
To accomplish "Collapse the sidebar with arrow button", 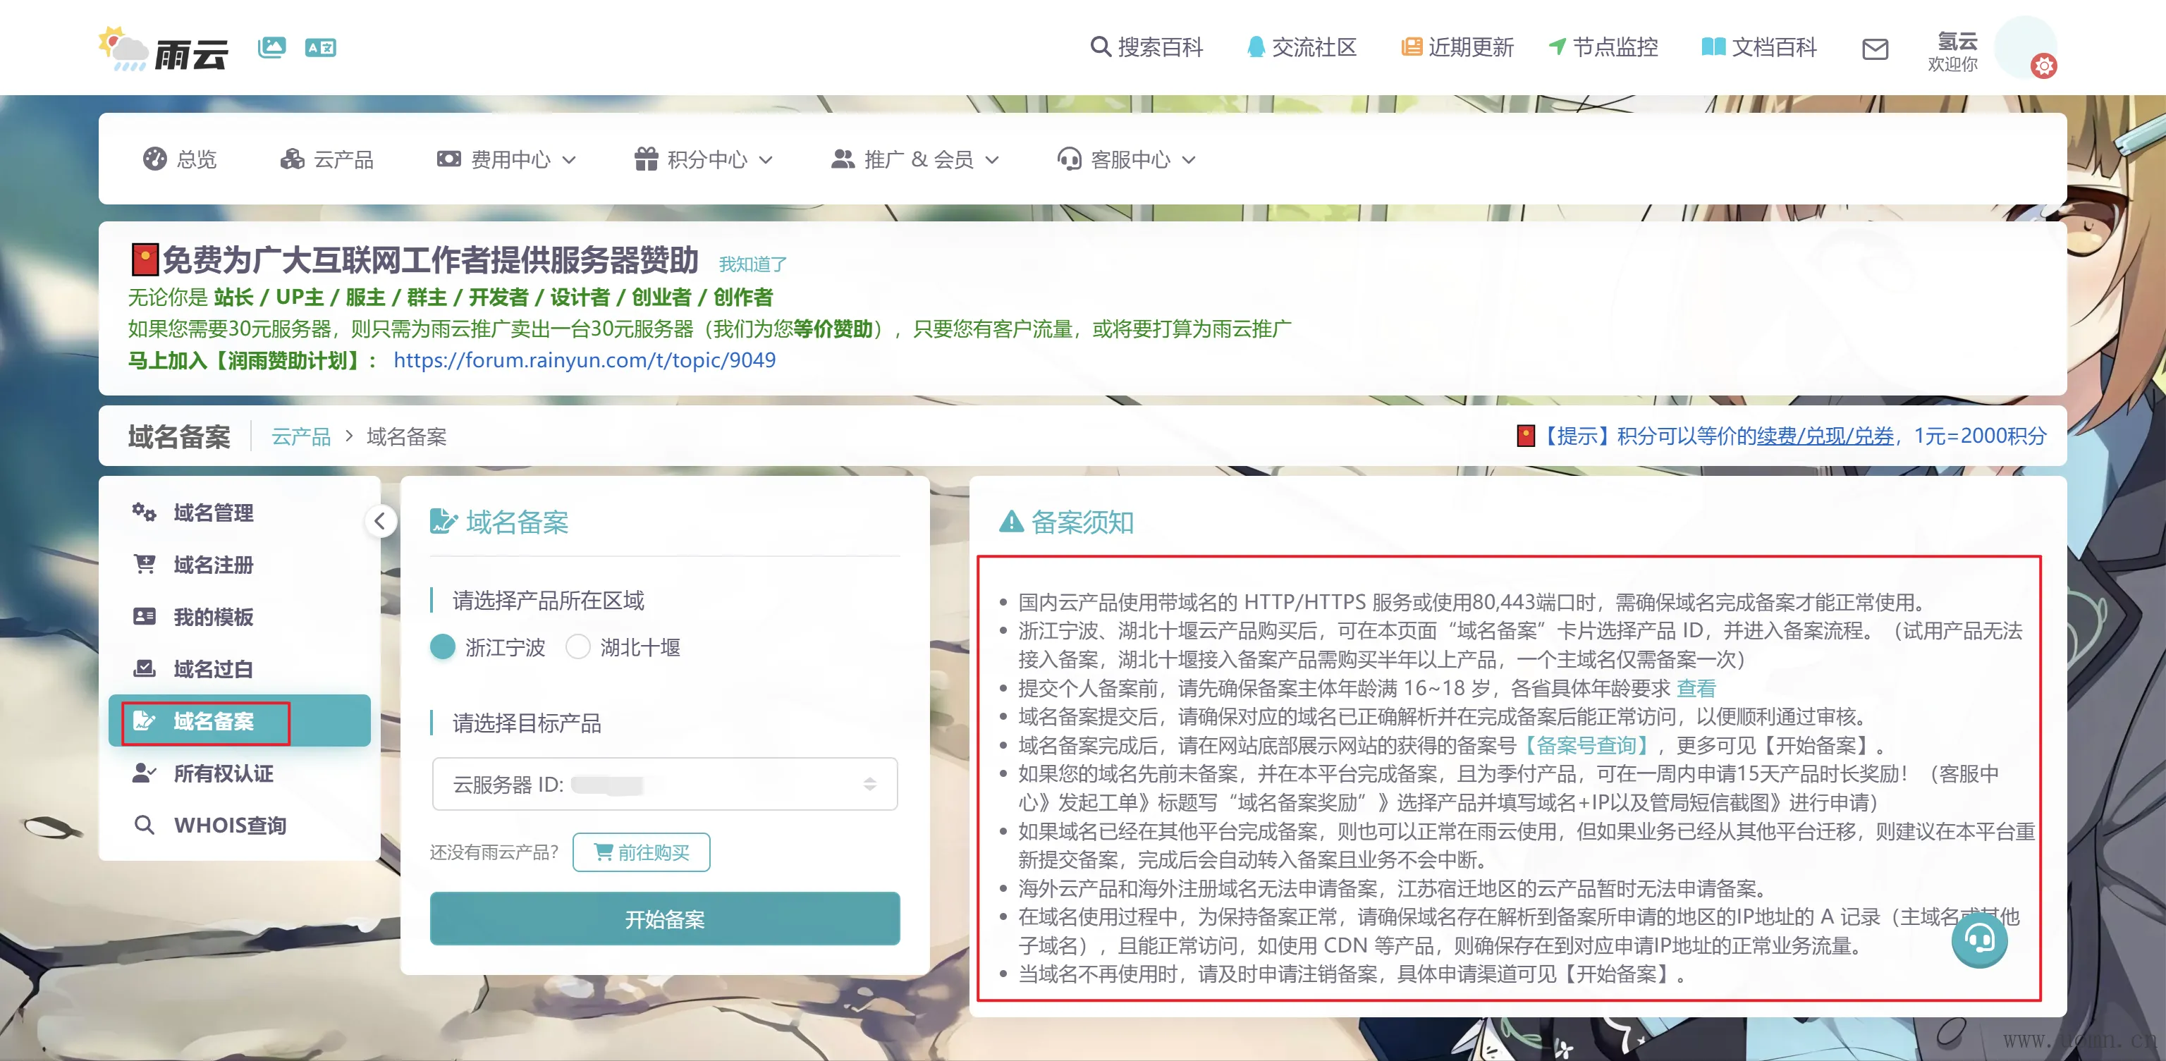I will point(380,521).
